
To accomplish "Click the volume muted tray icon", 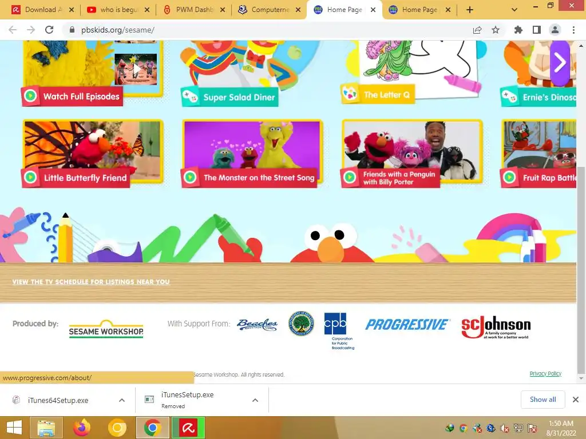I will [x=505, y=428].
